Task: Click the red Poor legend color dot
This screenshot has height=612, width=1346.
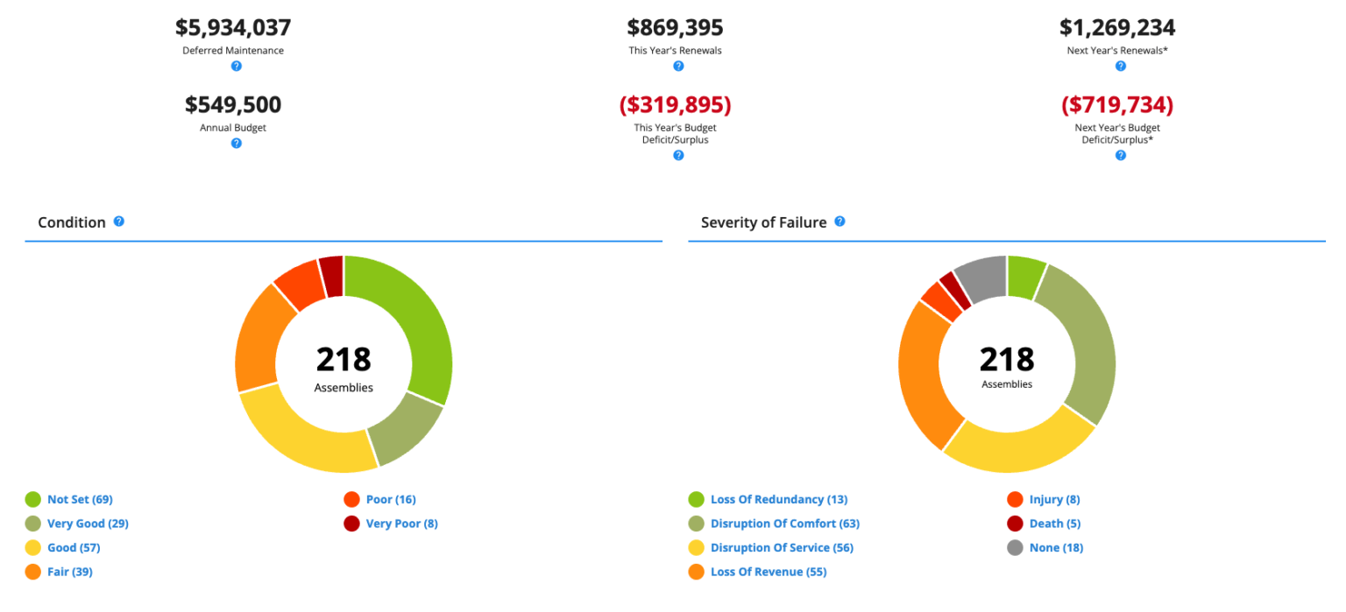Action: [x=351, y=500]
